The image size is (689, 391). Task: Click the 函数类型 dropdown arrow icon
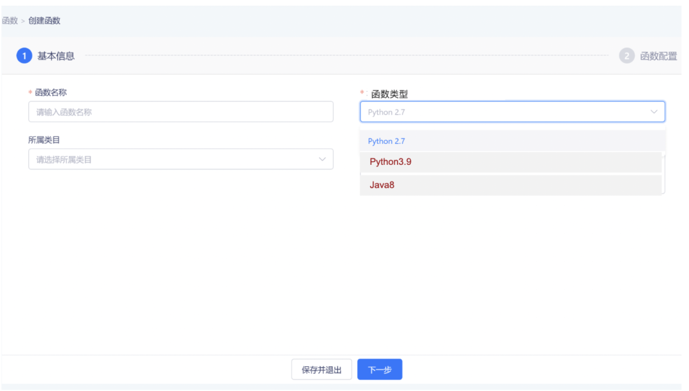tap(654, 112)
